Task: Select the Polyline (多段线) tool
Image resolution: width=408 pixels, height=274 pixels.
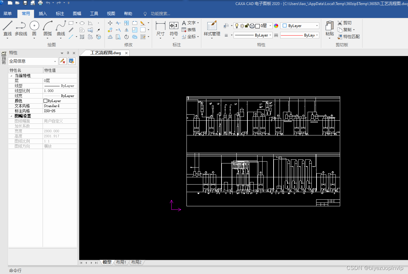Action: click(x=21, y=28)
